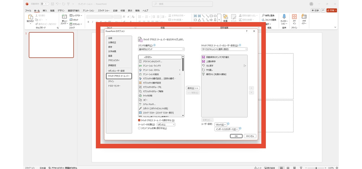
Task: Click the zoom slider in status bar
Action: [x=316, y=168]
